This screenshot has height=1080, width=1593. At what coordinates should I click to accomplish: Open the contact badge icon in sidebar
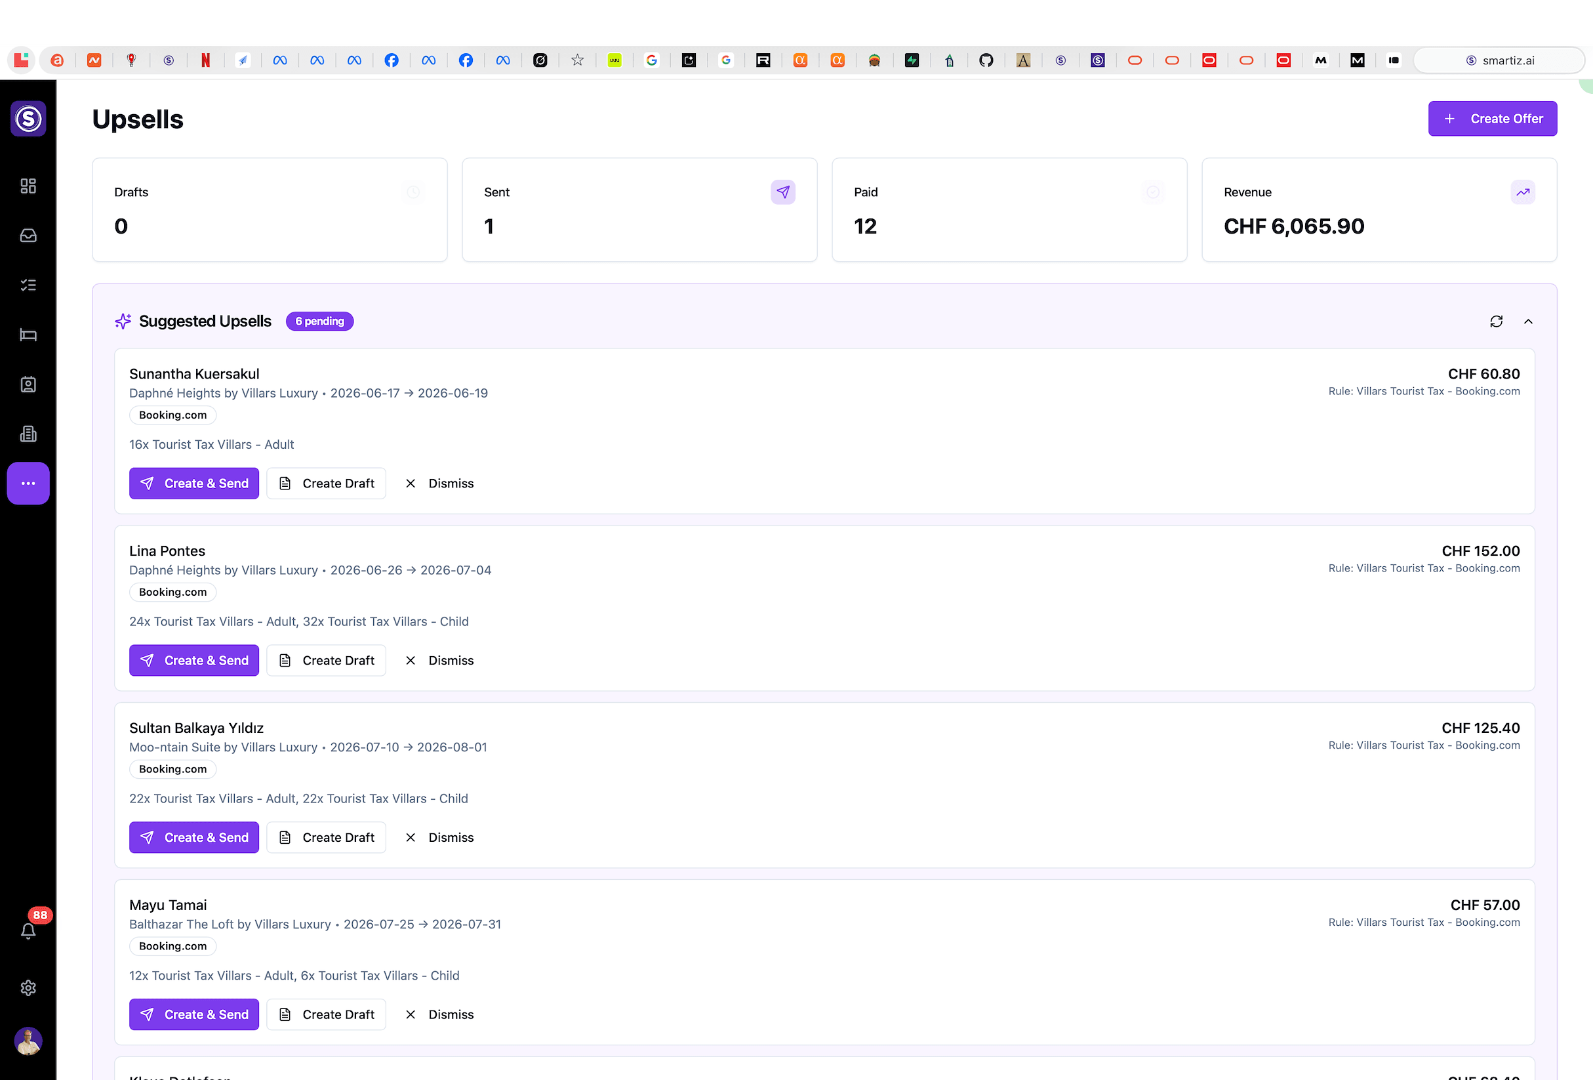coord(28,384)
